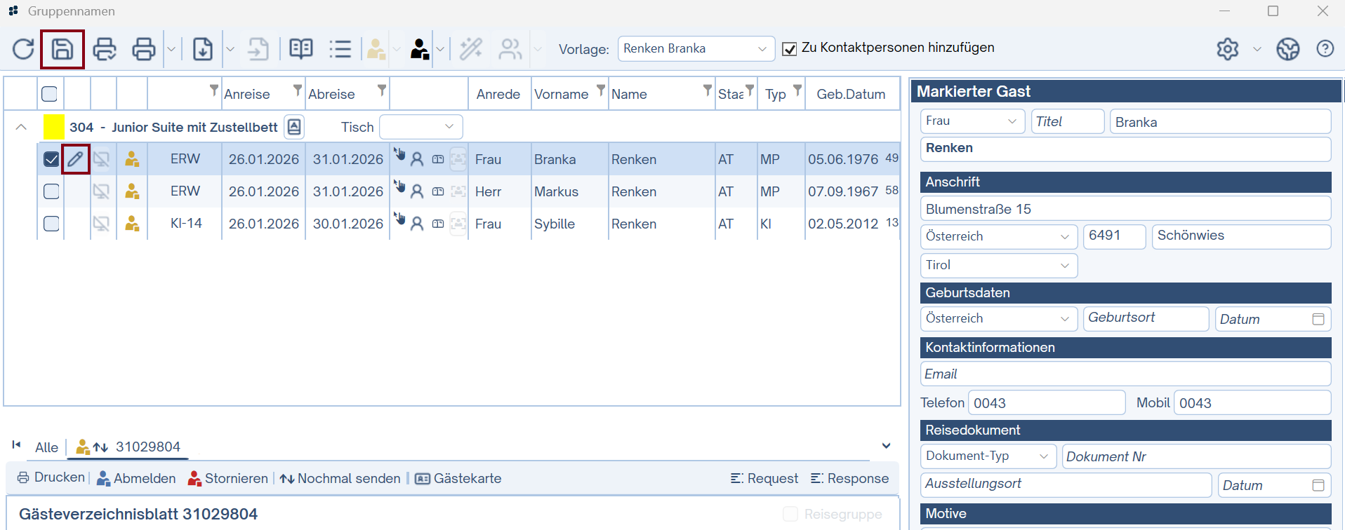Click the Stornieren button

pyautogui.click(x=228, y=478)
